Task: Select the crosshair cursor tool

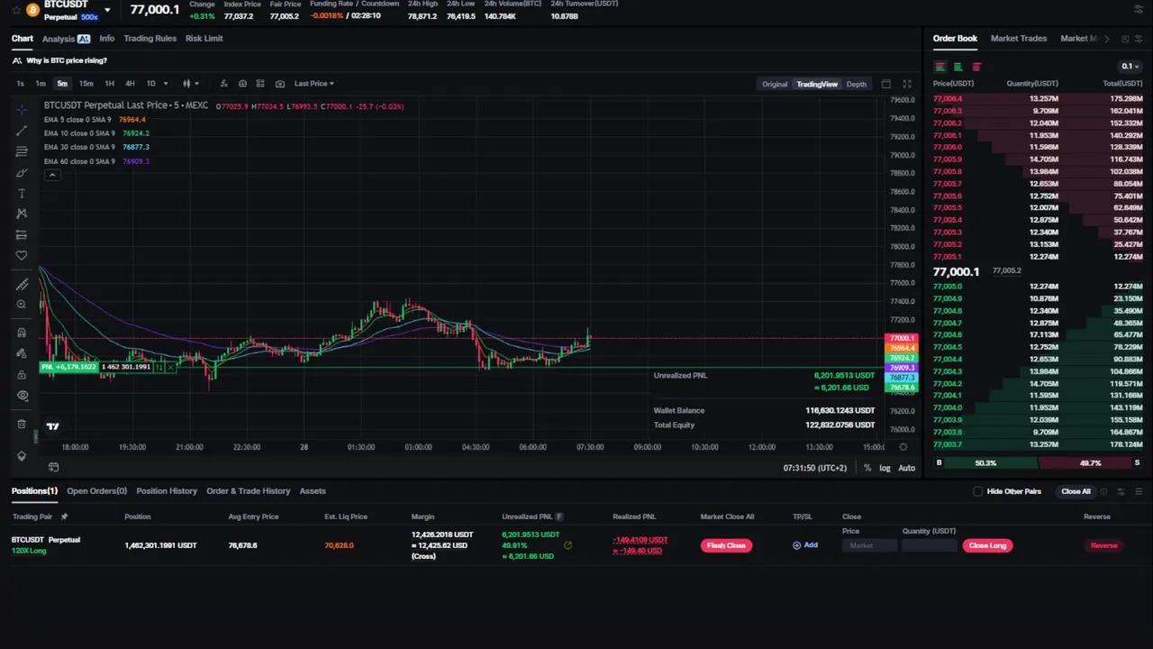Action: 22,109
